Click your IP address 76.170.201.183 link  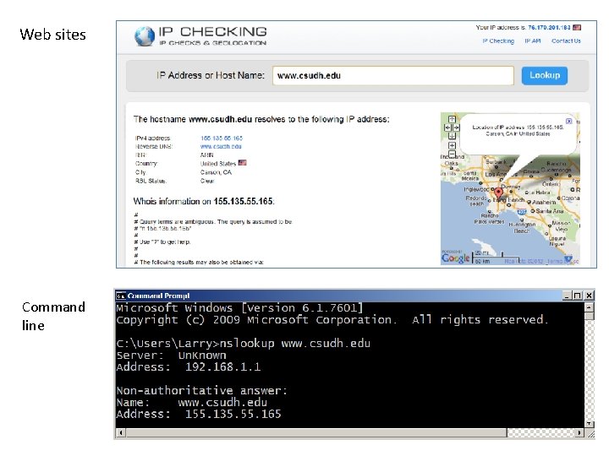click(x=549, y=28)
